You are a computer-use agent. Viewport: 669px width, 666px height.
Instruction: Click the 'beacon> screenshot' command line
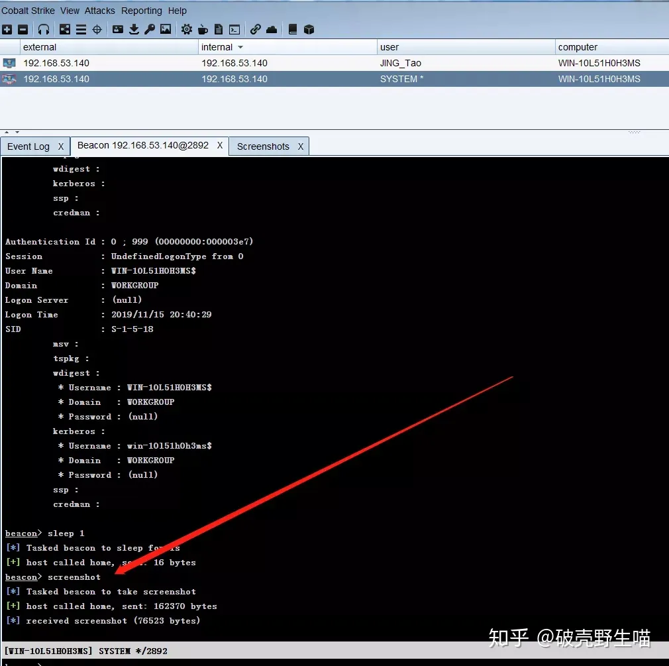tap(53, 577)
